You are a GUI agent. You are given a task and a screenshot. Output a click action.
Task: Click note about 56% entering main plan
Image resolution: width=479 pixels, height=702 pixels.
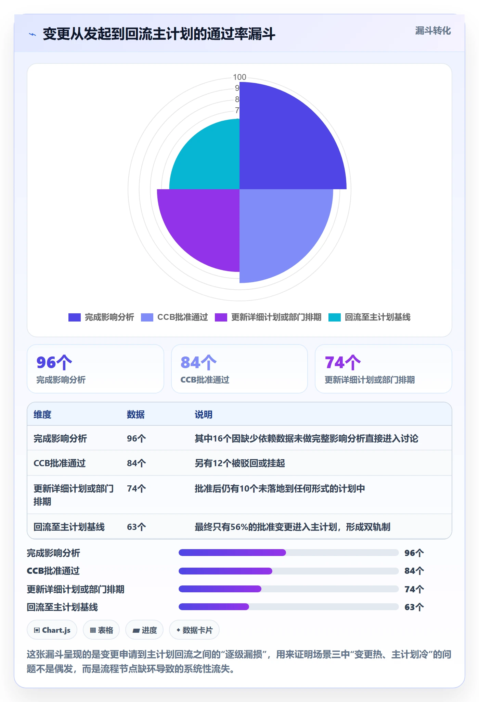[293, 527]
